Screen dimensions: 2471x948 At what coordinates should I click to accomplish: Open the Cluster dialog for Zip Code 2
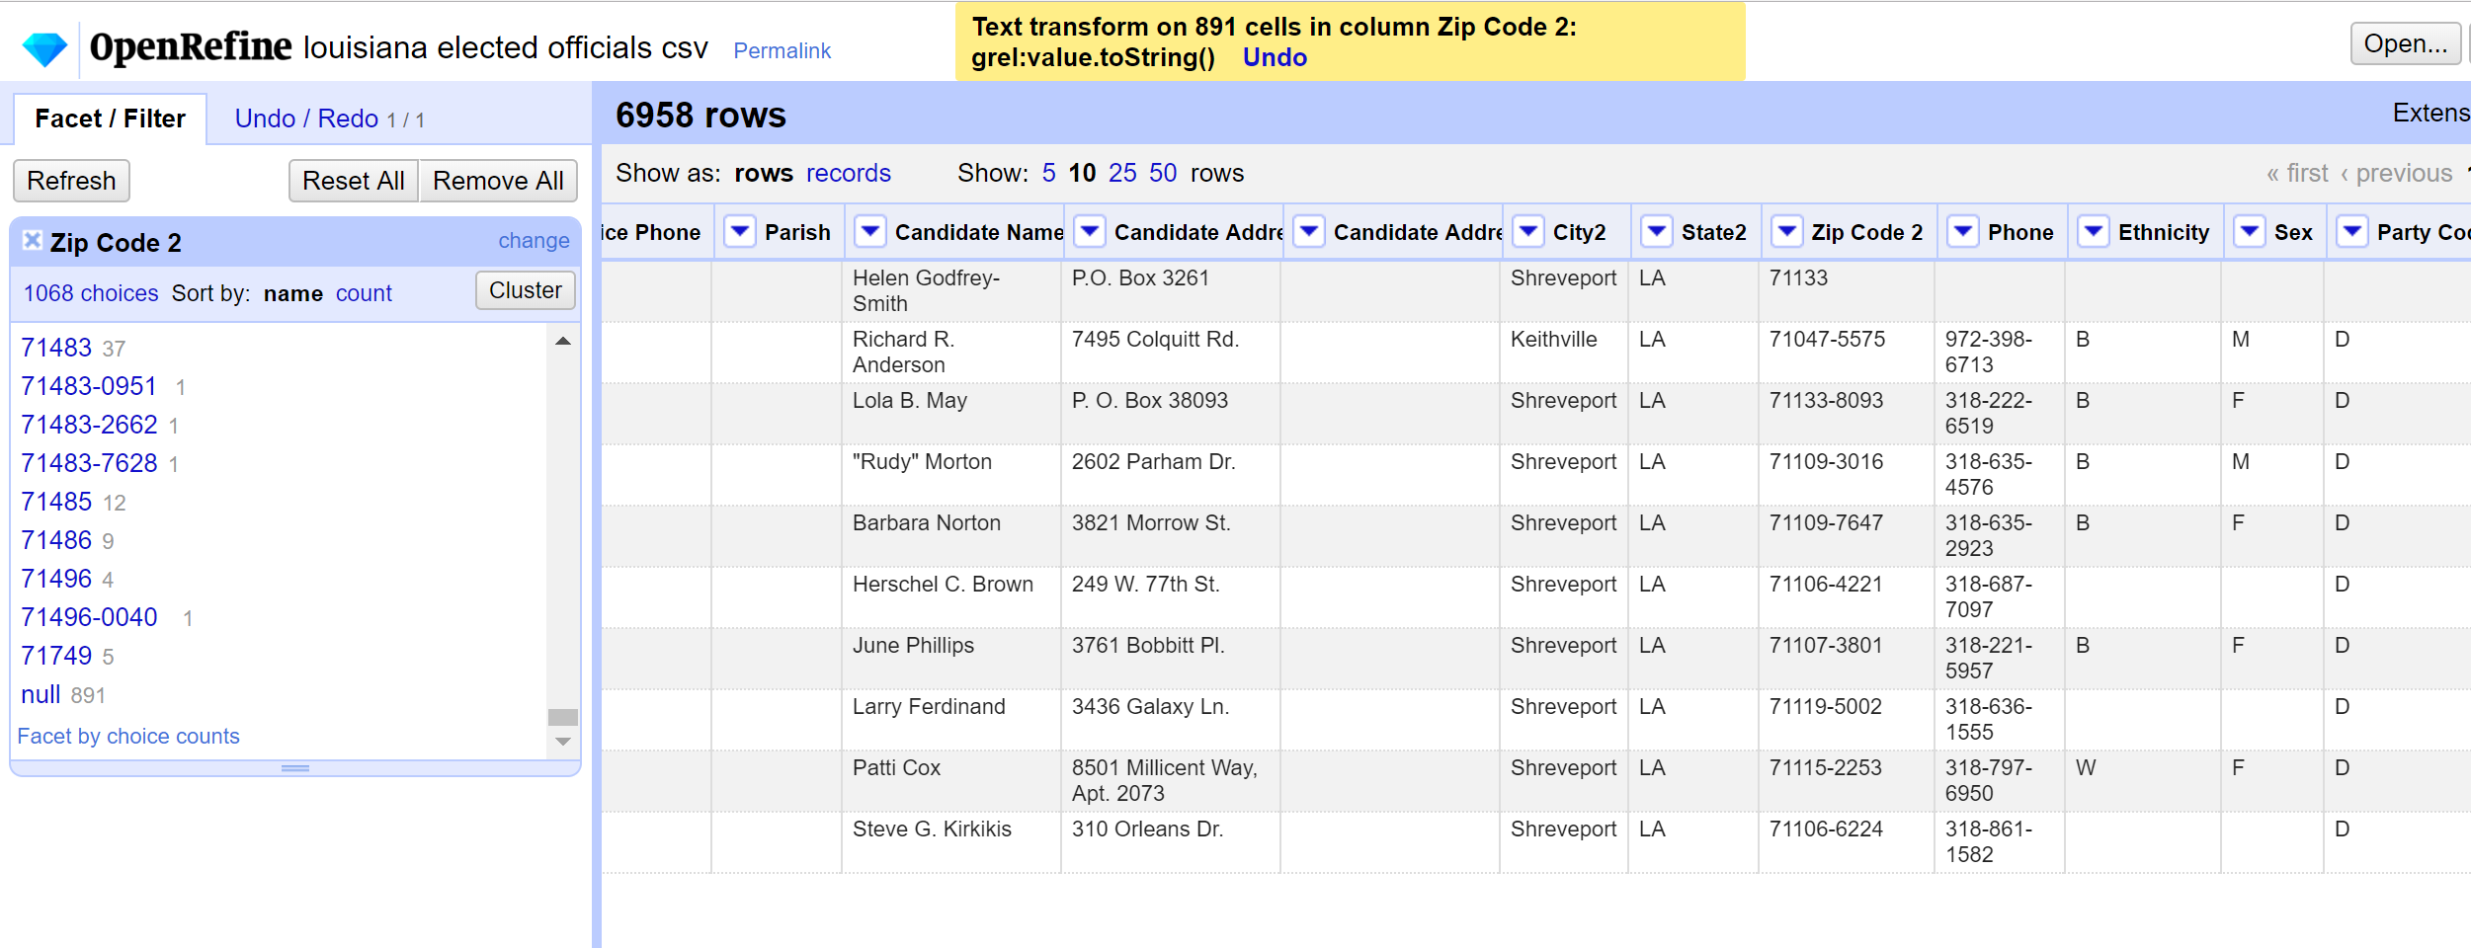click(x=525, y=290)
